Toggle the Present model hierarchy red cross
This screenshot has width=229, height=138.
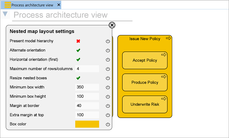(x=78, y=41)
